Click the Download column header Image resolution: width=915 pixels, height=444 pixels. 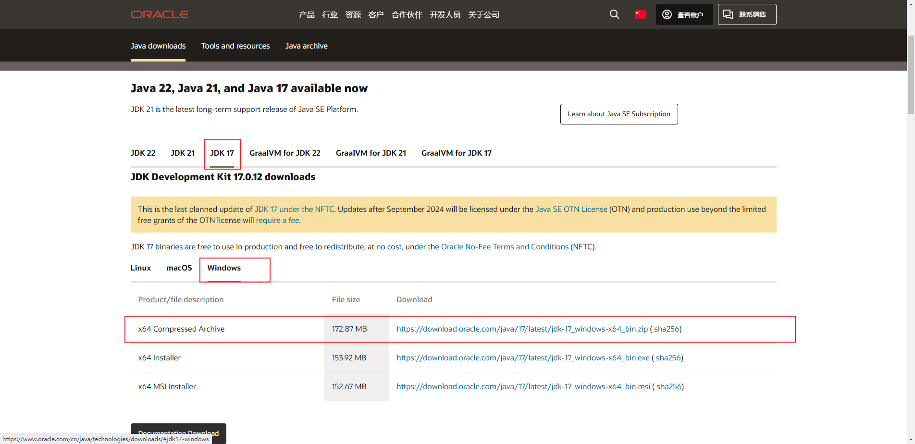pos(414,300)
